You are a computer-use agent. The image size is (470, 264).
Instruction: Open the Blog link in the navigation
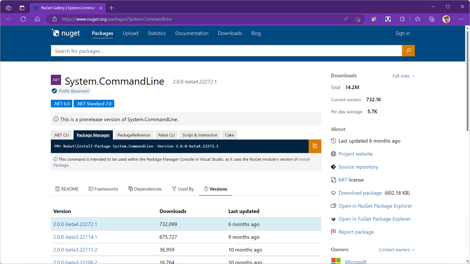[x=256, y=33]
